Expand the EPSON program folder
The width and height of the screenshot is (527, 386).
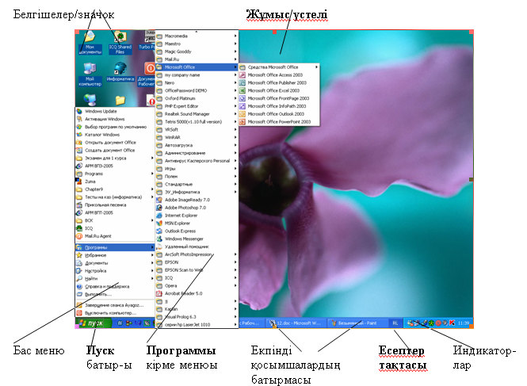tap(197, 262)
